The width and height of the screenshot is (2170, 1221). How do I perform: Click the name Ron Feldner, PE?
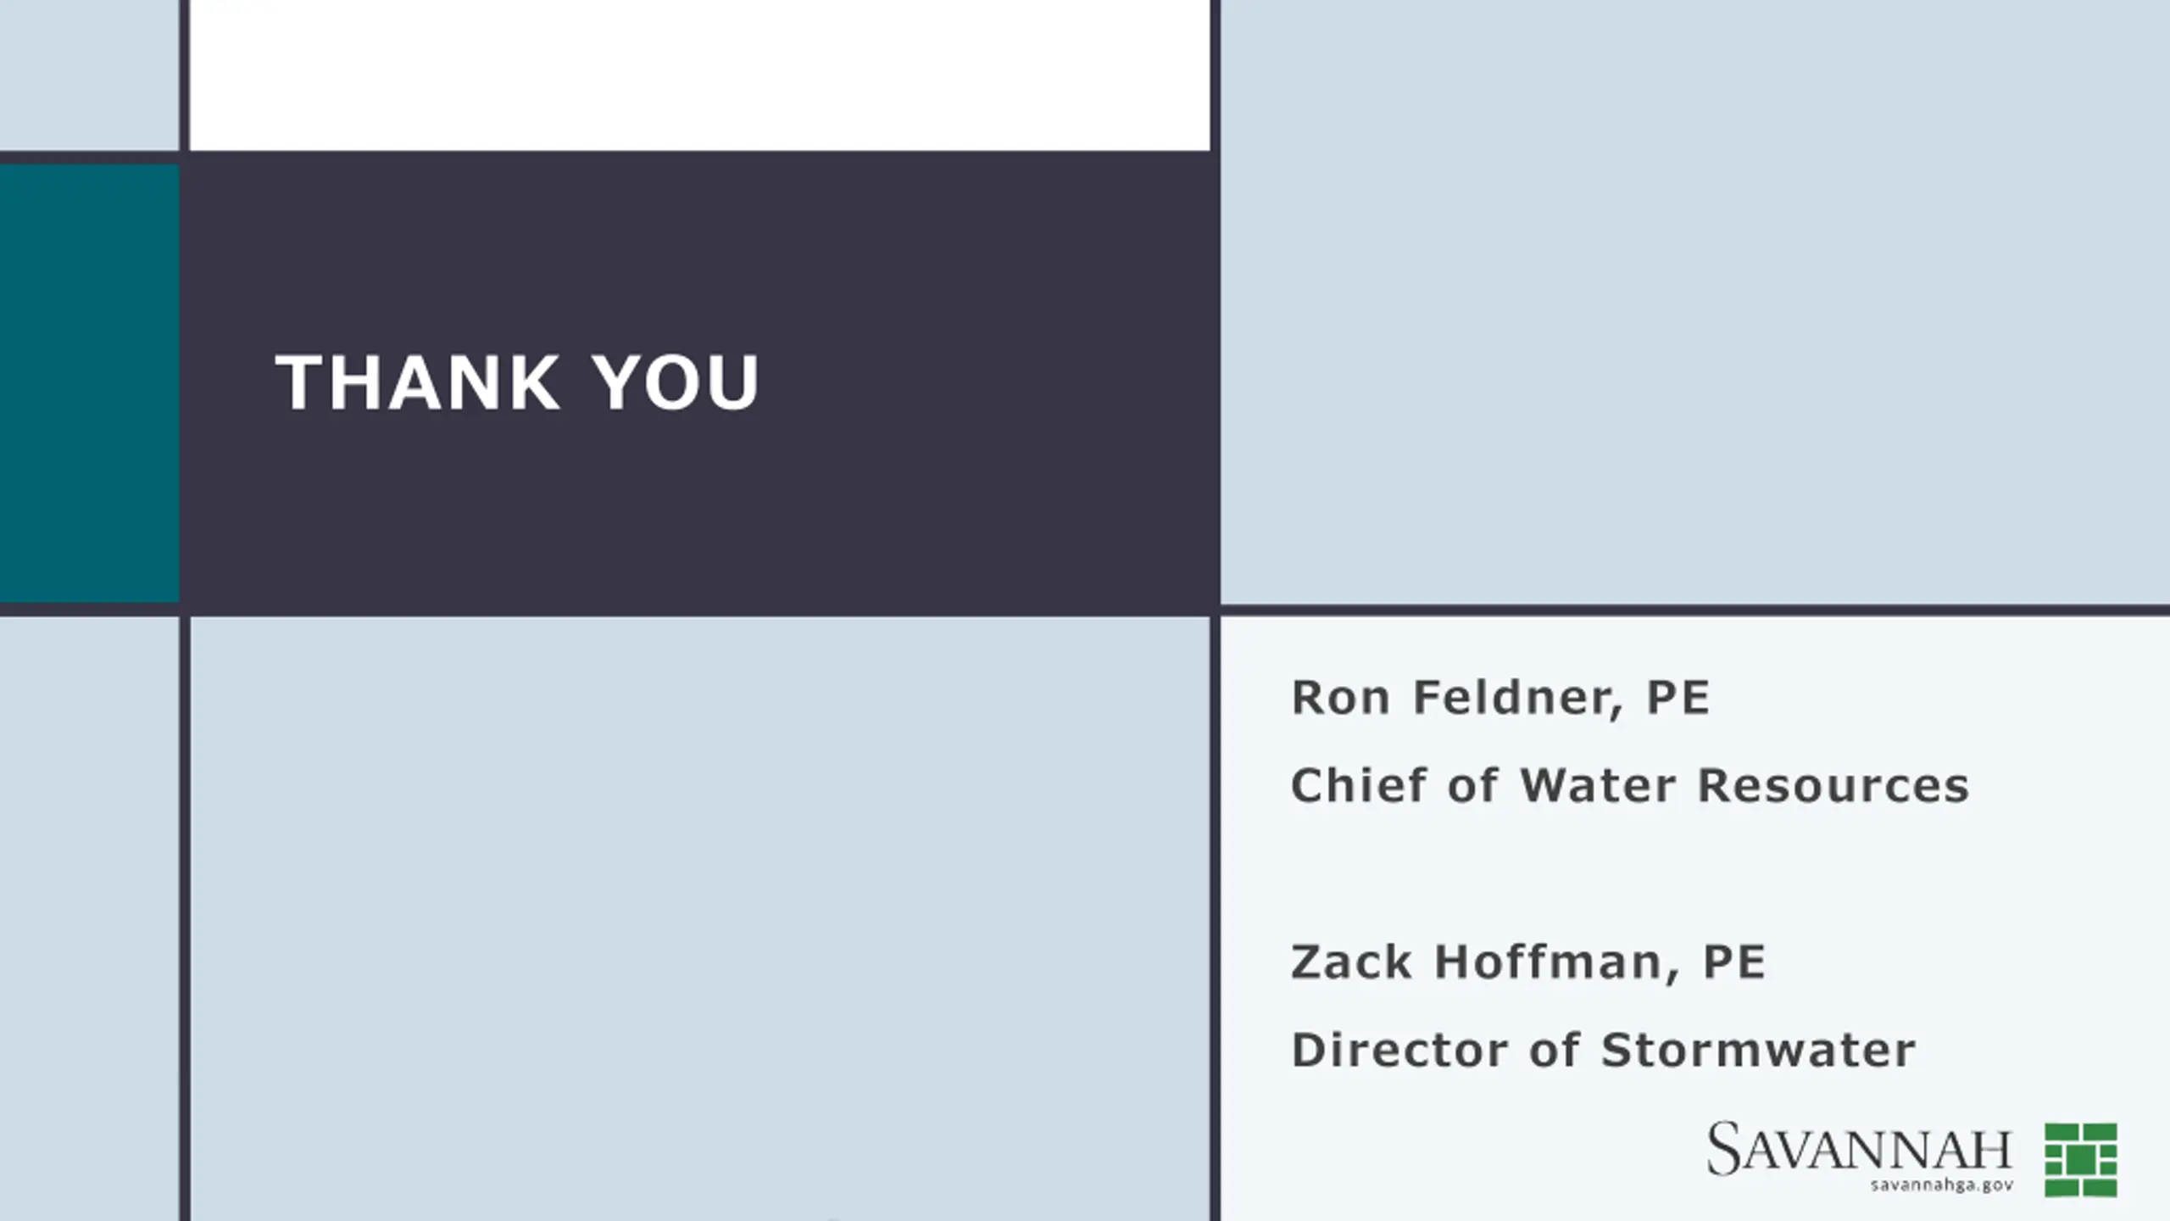pyautogui.click(x=1500, y=698)
